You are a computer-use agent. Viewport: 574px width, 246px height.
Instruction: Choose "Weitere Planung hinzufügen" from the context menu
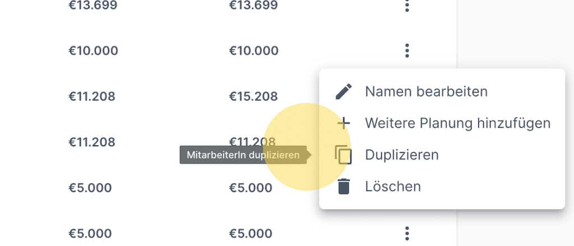point(457,123)
